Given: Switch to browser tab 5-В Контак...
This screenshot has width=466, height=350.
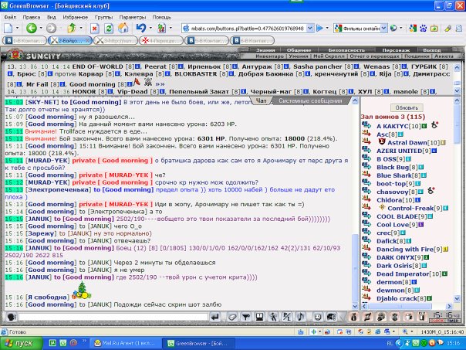Looking at the screenshot, I should [207, 40].
